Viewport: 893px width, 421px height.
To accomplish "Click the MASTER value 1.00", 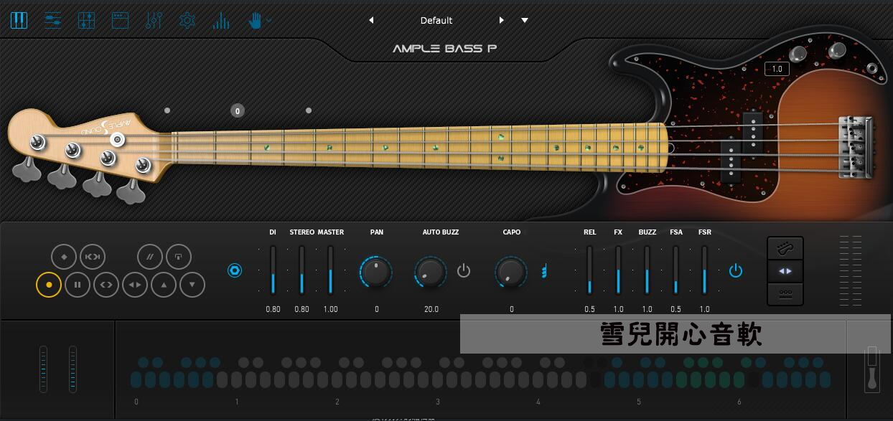I will pos(330,309).
